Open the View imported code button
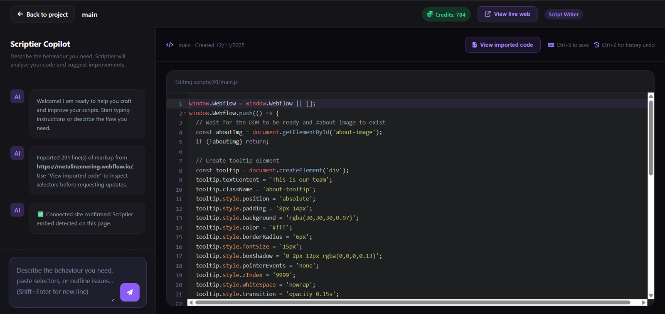665x314 pixels. point(502,45)
